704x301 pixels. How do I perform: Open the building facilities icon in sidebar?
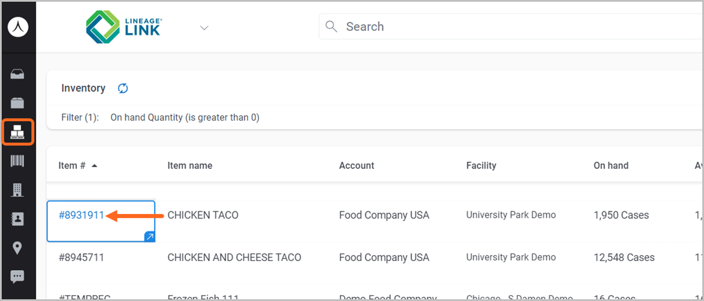pyautogui.click(x=17, y=190)
